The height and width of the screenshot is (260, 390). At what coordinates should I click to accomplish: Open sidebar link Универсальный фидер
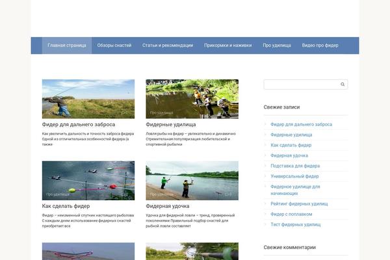(x=294, y=176)
